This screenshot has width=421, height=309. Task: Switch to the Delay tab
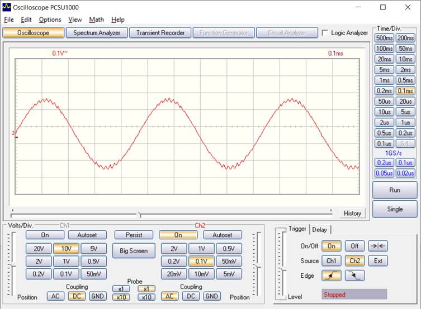[320, 229]
